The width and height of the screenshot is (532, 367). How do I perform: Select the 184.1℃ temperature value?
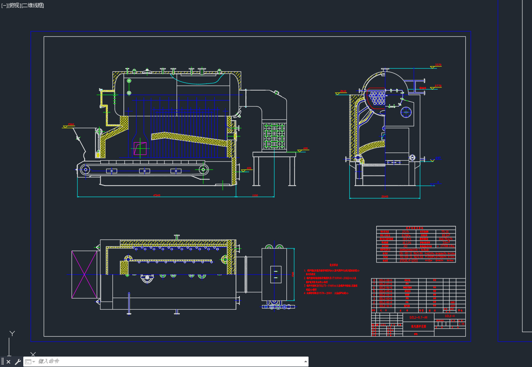pyautogui.click(x=407, y=239)
